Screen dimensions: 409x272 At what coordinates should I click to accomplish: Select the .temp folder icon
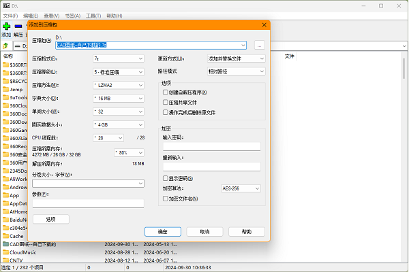[5, 89]
